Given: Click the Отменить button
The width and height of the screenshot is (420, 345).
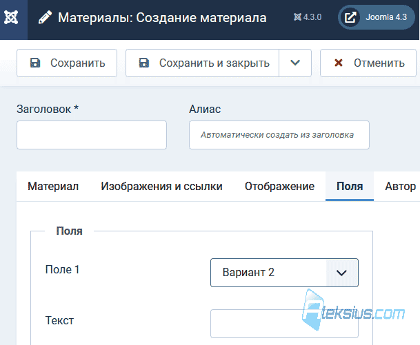Looking at the screenshot, I should pyautogui.click(x=368, y=63).
